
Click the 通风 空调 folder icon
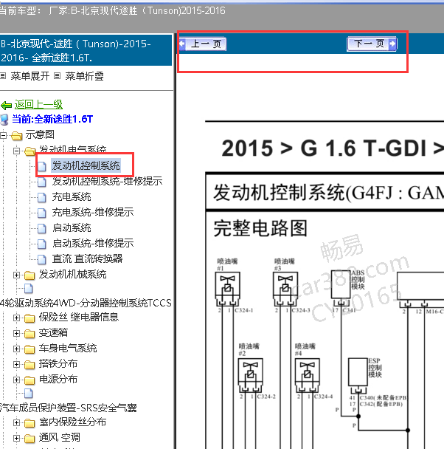tap(30, 439)
